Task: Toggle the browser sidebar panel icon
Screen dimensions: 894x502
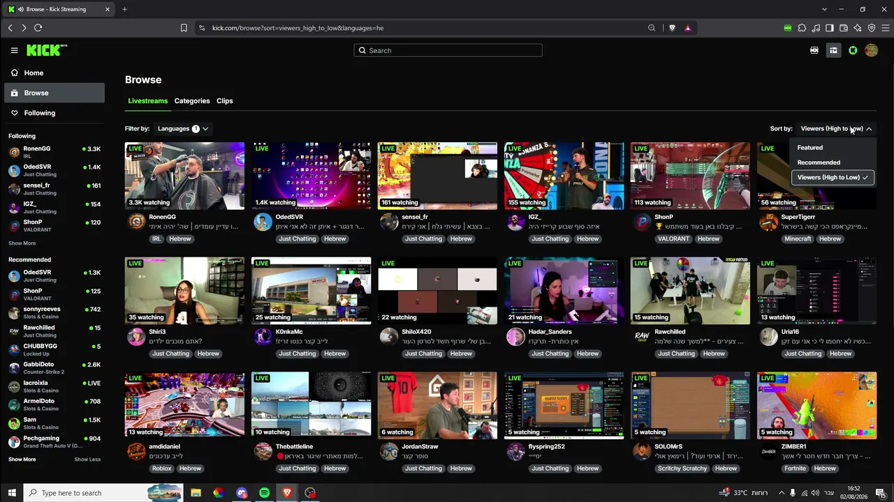Action: [830, 28]
